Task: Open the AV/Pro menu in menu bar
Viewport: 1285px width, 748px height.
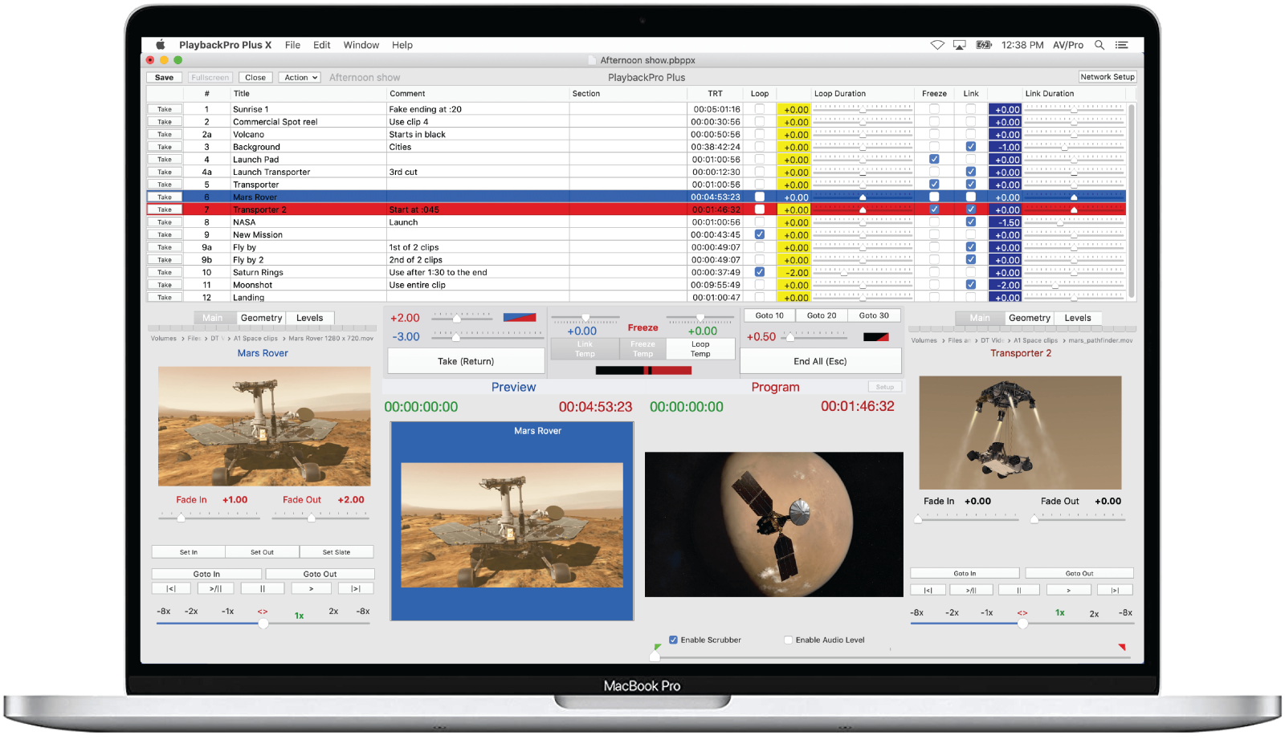Action: (1067, 45)
